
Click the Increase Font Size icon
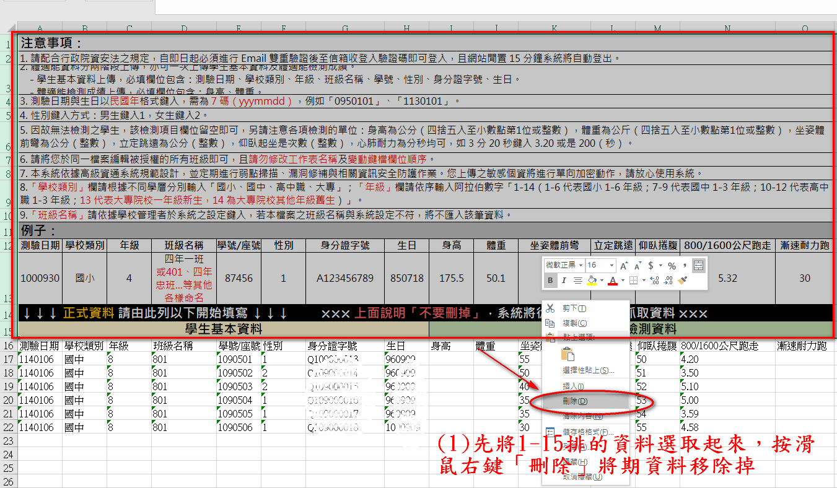point(623,266)
